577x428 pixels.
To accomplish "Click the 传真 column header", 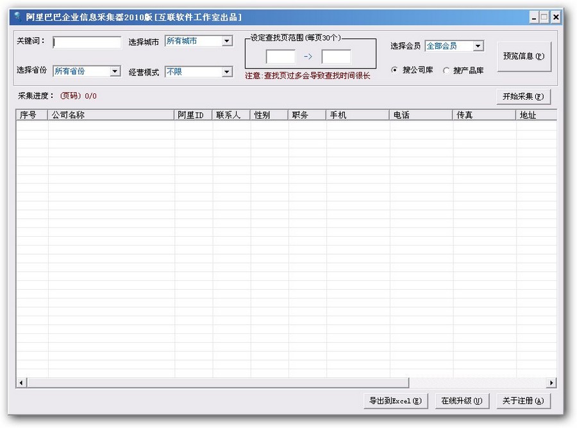I will pos(484,115).
